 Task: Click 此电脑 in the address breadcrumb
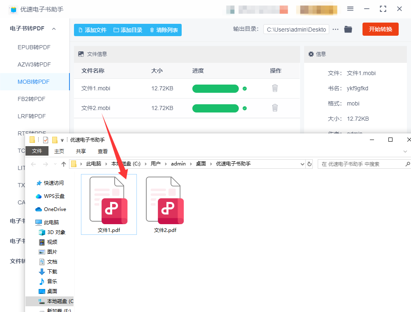[94, 164]
